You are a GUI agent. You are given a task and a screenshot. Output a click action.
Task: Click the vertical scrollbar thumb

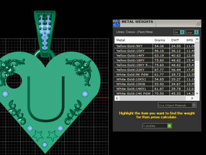pos(197,51)
